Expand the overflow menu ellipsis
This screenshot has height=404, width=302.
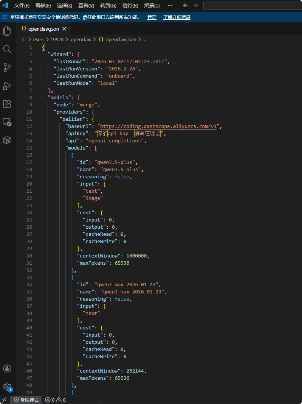pyautogui.click(x=170, y=6)
